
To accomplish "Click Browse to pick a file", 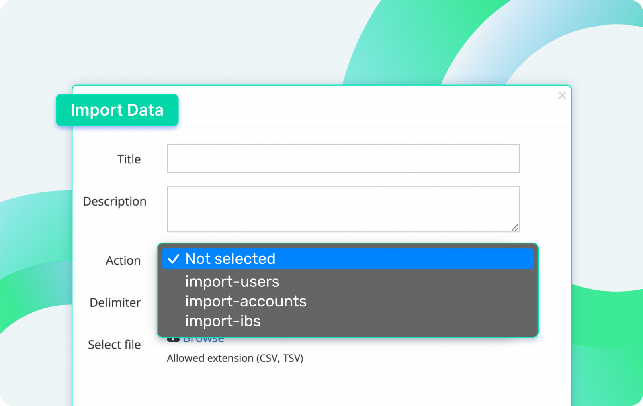I will tap(204, 338).
